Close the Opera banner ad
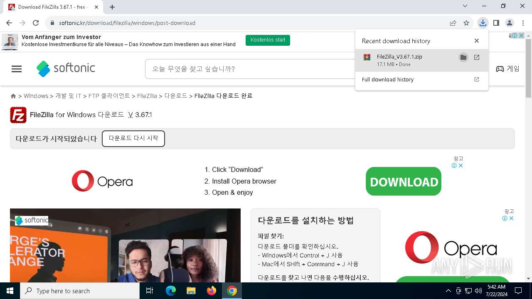 461,165
